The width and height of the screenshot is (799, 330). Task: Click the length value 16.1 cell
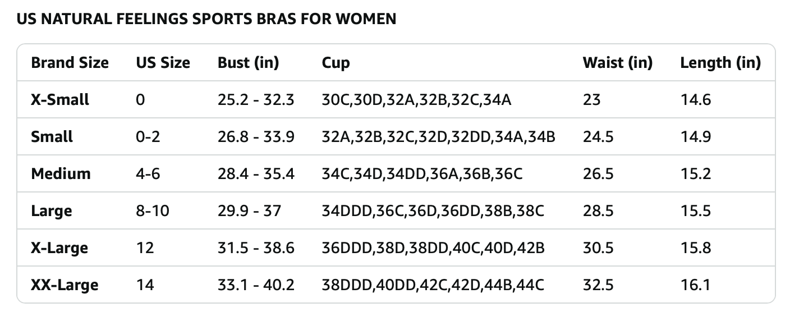click(695, 285)
